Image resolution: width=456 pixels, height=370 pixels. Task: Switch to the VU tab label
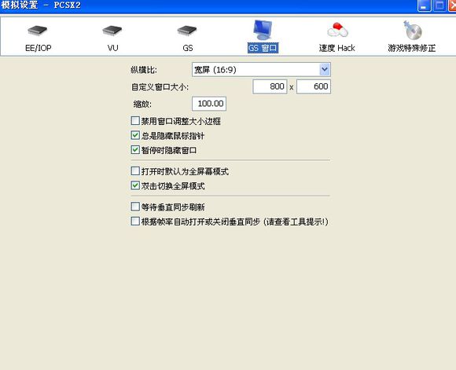113,48
